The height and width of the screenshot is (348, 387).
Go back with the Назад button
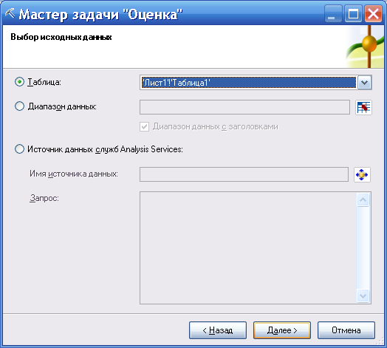pos(218,330)
